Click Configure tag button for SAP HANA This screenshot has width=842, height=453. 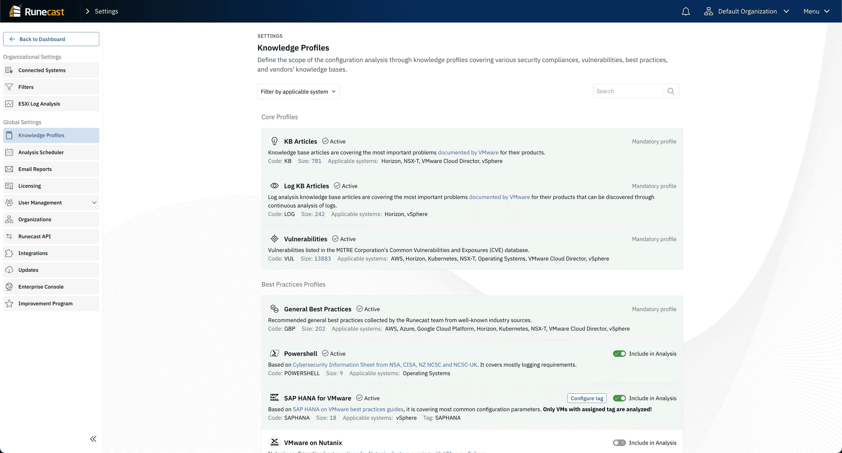(587, 398)
